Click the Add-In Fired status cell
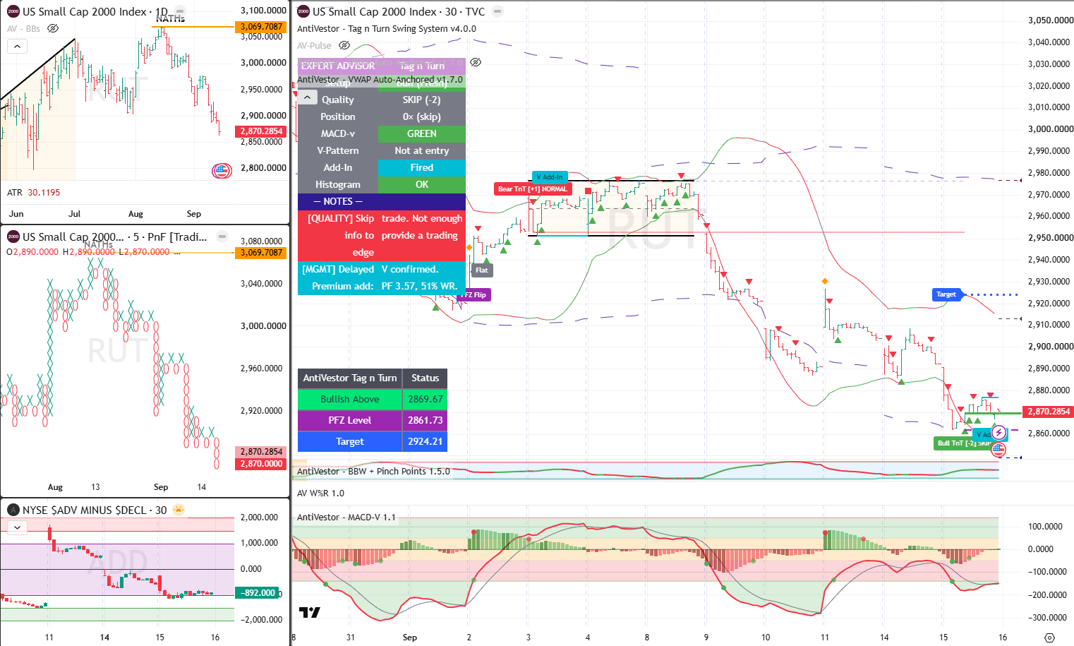Screen dimensions: 1074x646 click(x=422, y=167)
